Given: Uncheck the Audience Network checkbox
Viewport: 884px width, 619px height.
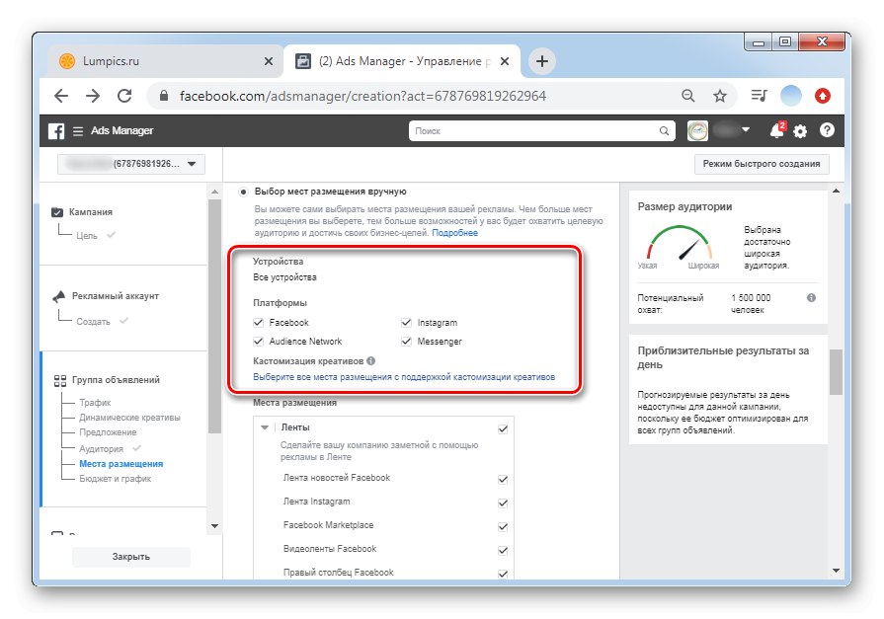Looking at the screenshot, I should 258,341.
